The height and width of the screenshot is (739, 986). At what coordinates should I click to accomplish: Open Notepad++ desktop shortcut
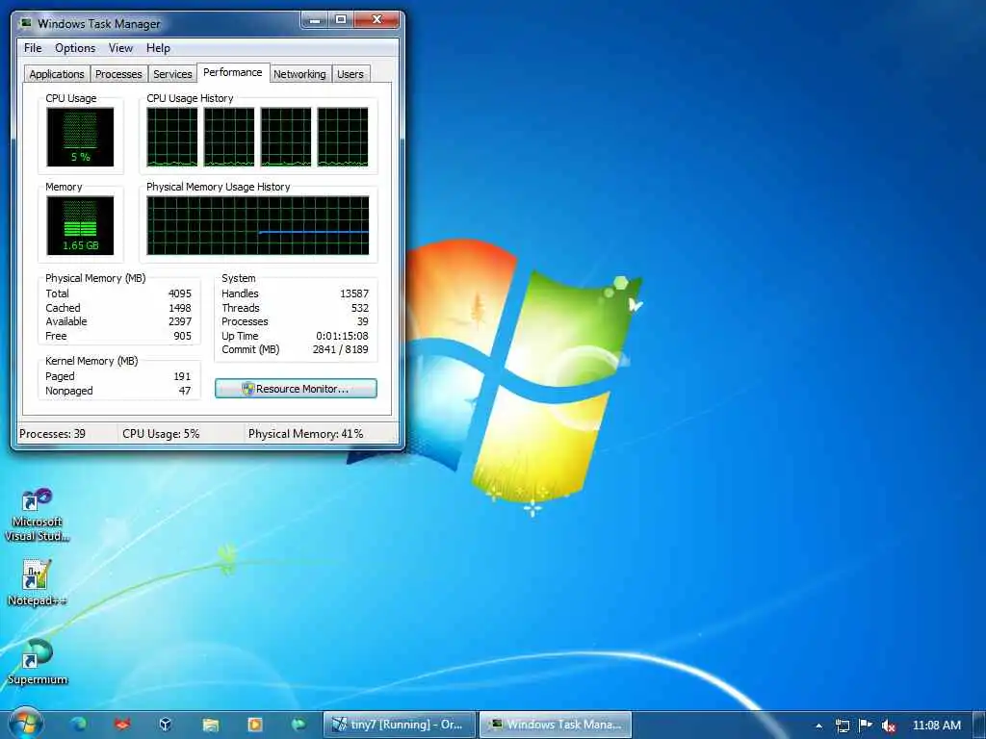click(x=38, y=582)
